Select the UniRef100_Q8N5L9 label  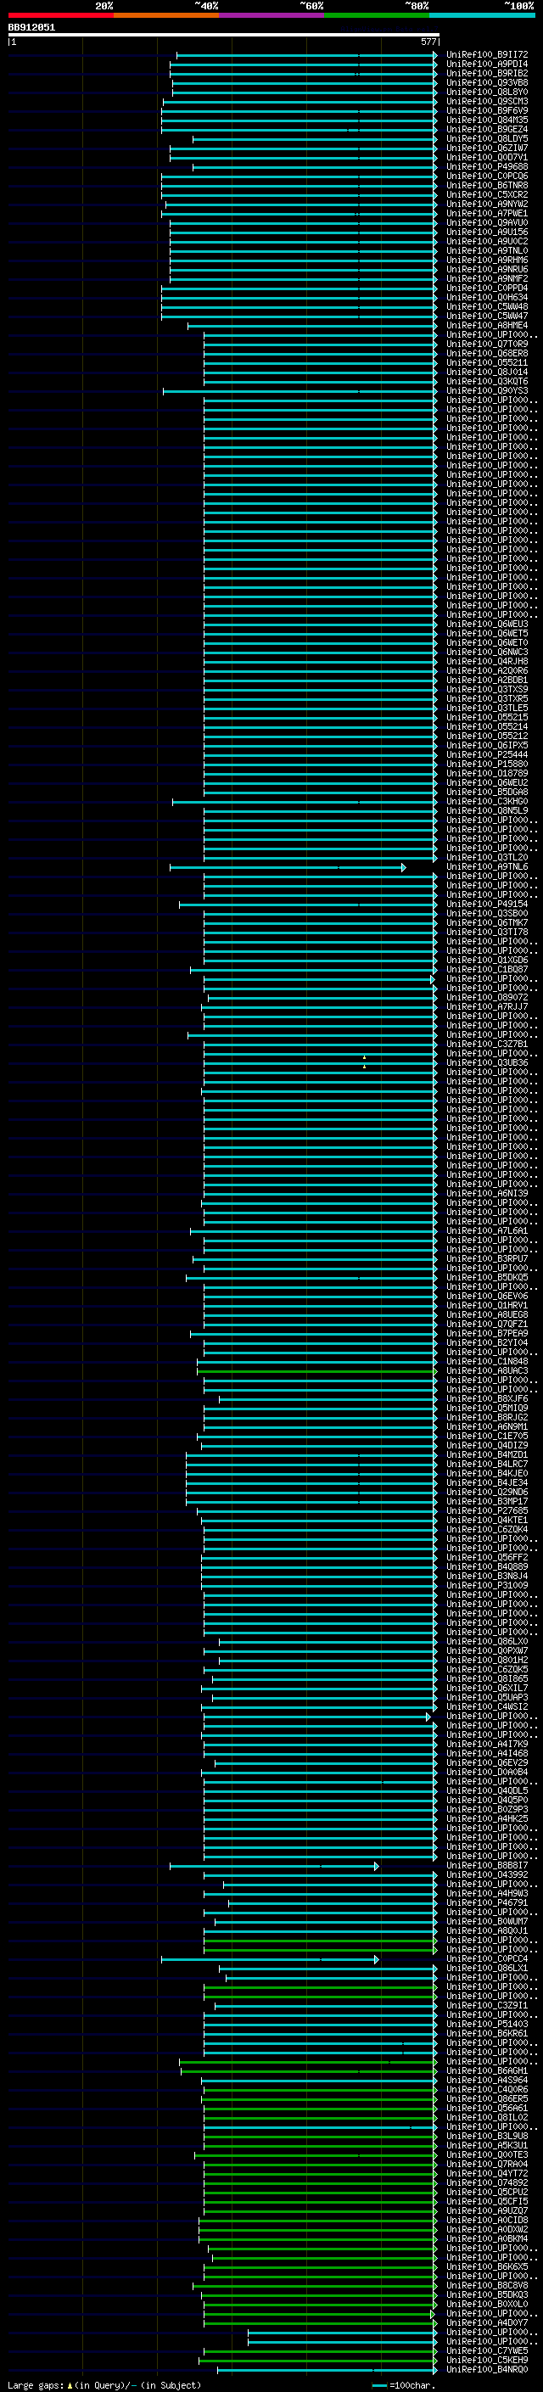(486, 810)
